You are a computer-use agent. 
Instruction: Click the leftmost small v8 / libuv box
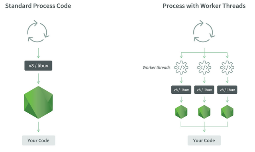[x=181, y=90]
